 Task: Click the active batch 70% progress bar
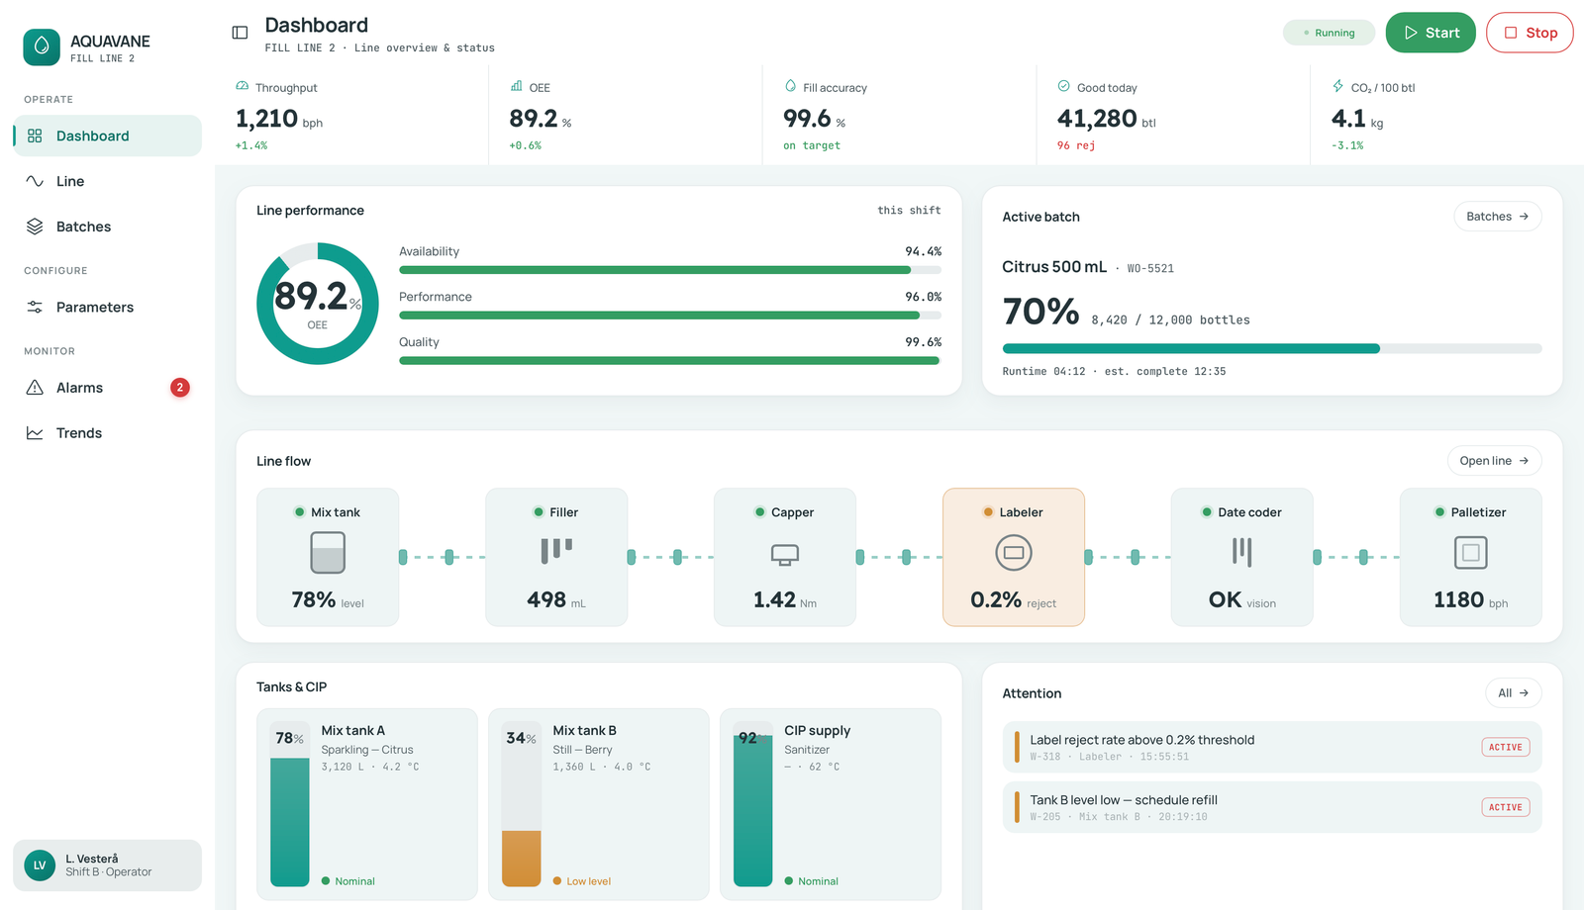tap(1272, 349)
